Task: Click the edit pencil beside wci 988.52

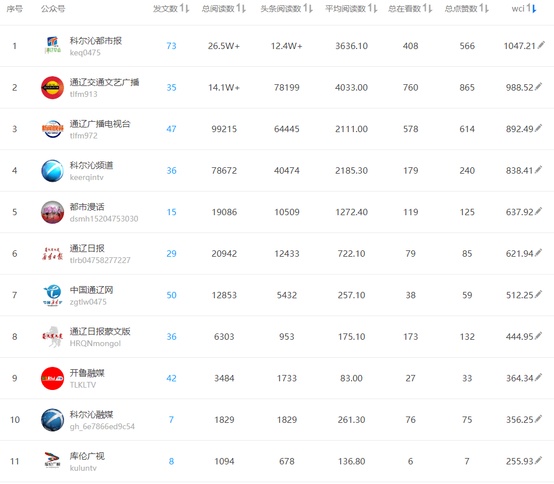Action: point(538,87)
